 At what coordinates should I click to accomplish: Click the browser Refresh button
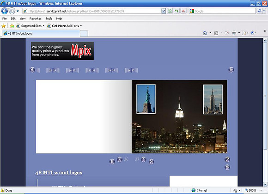click(177, 11)
